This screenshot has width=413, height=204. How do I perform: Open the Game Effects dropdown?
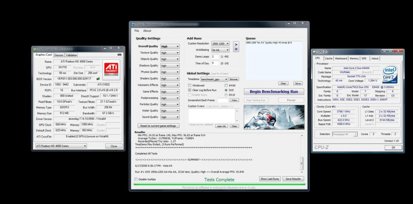[x=170, y=92]
